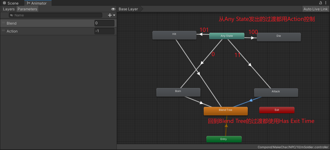Select the Attack state node

(276, 93)
